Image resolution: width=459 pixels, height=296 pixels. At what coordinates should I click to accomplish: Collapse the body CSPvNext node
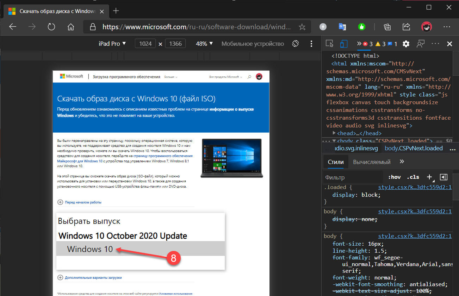tap(334, 141)
